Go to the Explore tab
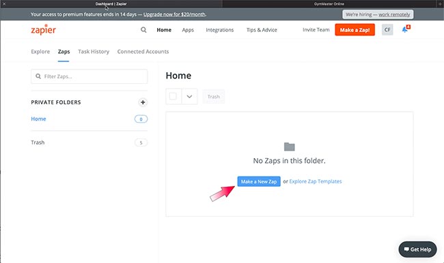Viewport: 444px width, 263px height. [x=40, y=52]
